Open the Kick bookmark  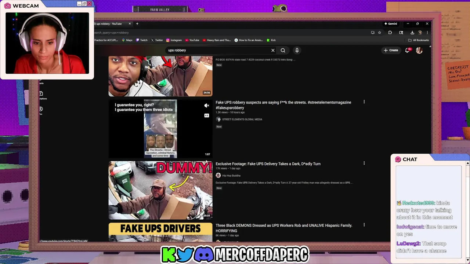tap(271, 40)
